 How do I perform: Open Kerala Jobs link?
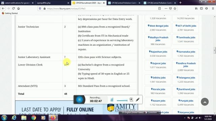(x=158, y=89)
